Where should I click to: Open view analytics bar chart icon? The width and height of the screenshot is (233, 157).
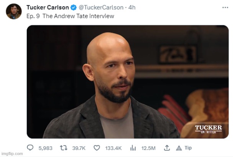point(133,148)
